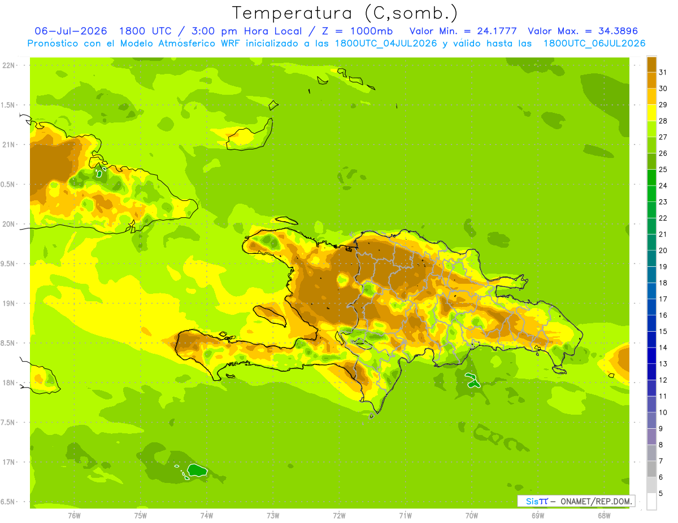
Task: Click the legend swatch between 25 and 26
Action: coord(651,161)
